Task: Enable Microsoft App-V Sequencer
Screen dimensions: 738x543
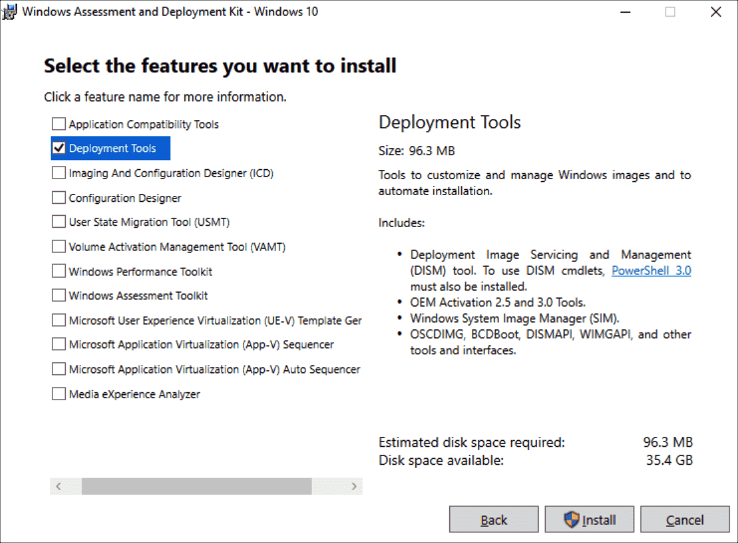Action: pyautogui.click(x=58, y=345)
